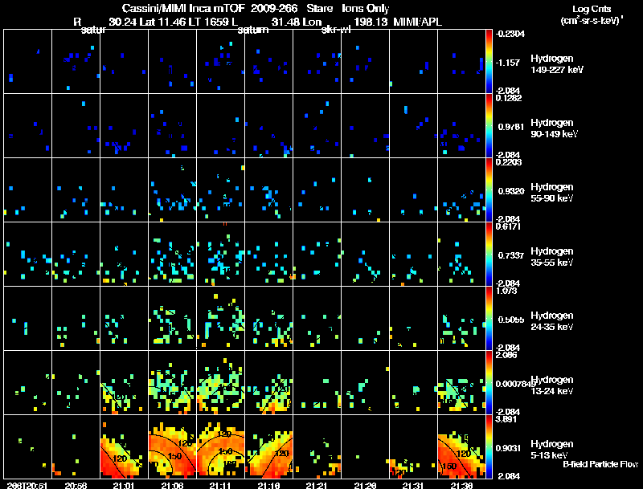643x489 pixels.
Task: Click the 0.6171 colorbar value
Action: (509, 226)
